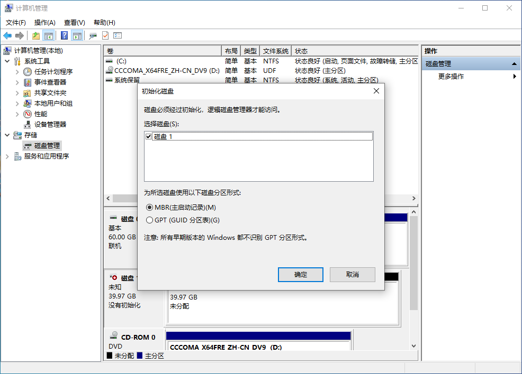Click the Computer Management title bar icon
This screenshot has height=374, width=522.
click(8, 8)
